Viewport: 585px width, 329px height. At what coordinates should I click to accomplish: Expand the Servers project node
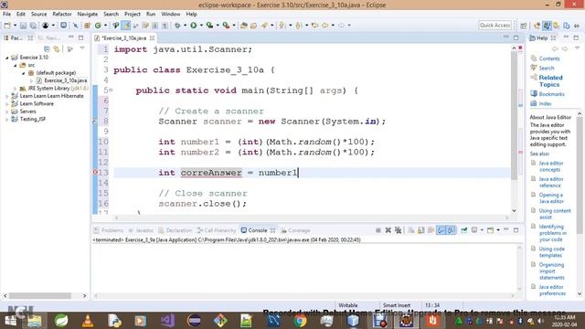pos(6,111)
